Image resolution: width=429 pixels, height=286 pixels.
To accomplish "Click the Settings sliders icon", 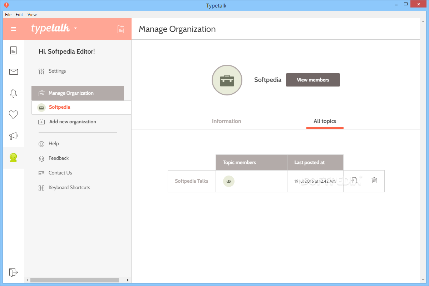I will 41,71.
